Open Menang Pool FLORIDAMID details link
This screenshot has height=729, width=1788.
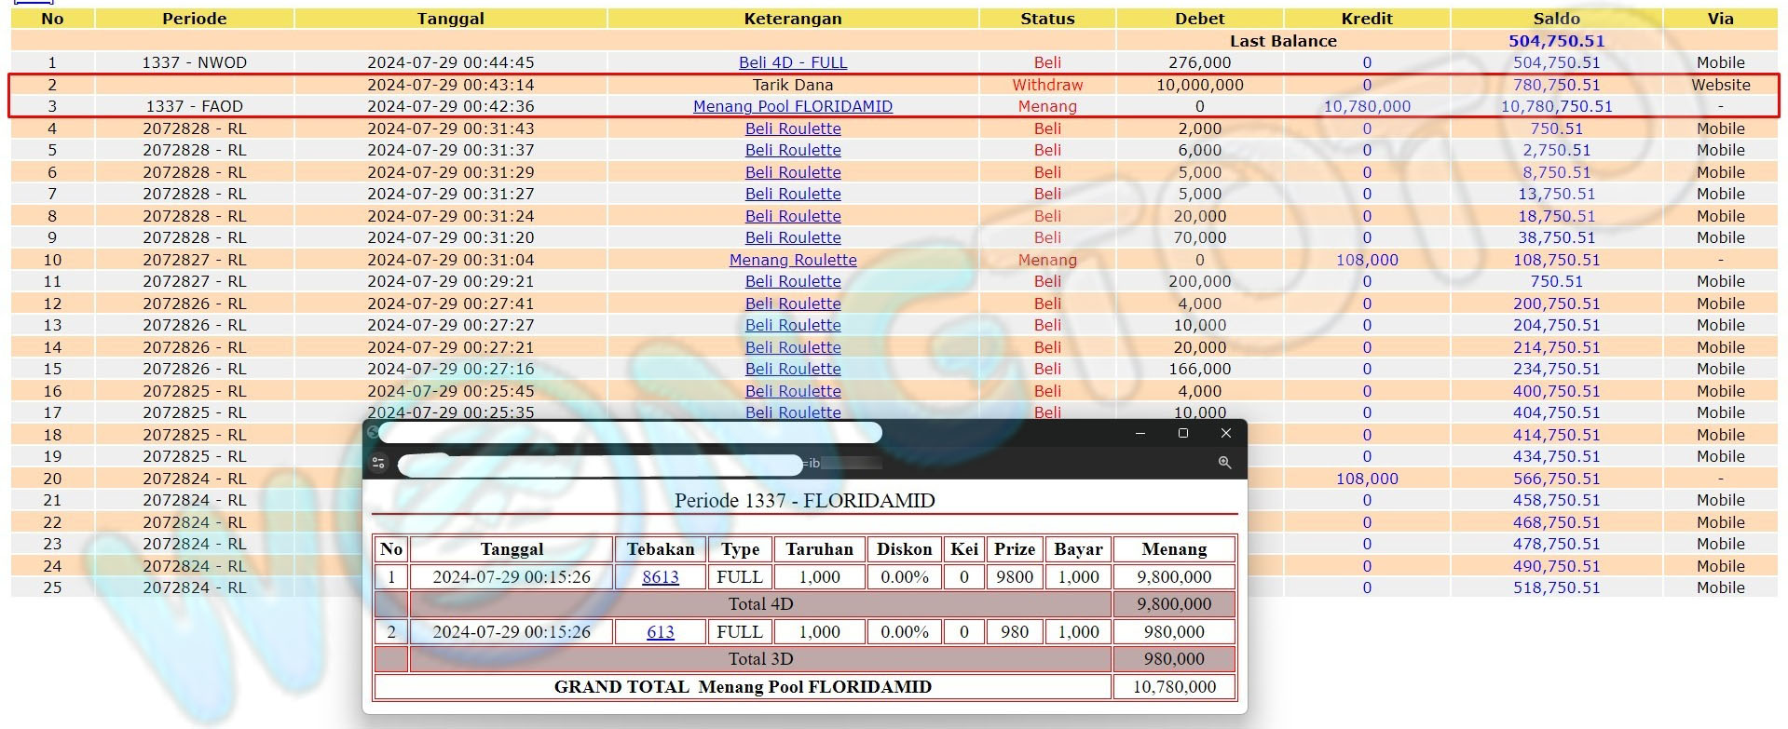pos(793,106)
